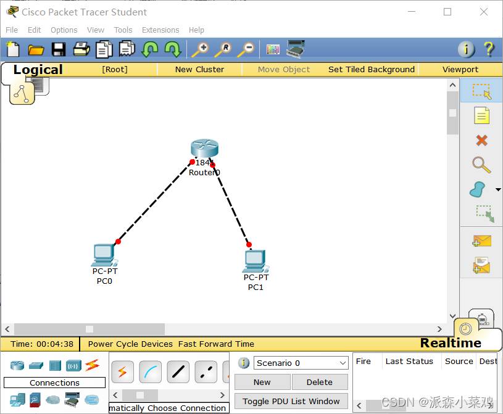
Task: Select the Add Complex PDU envelope
Action: 481,265
